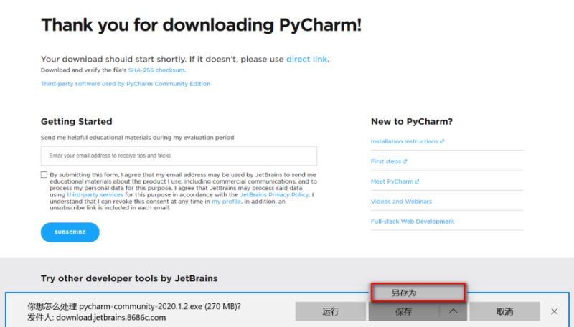Open the JetBrains Privacy Policy link
The width and height of the screenshot is (574, 327).
[274, 195]
